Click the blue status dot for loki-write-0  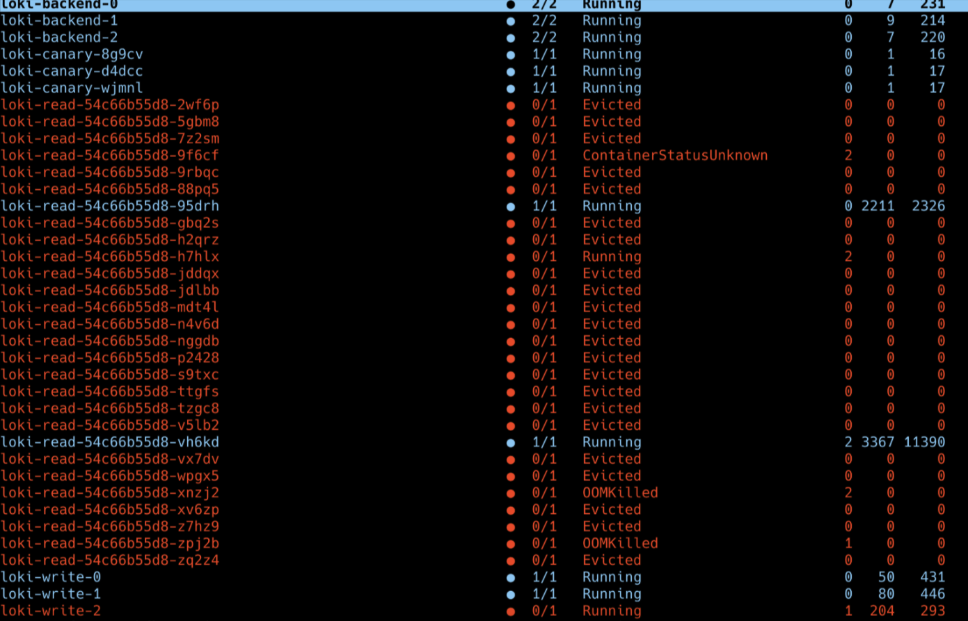click(x=511, y=578)
